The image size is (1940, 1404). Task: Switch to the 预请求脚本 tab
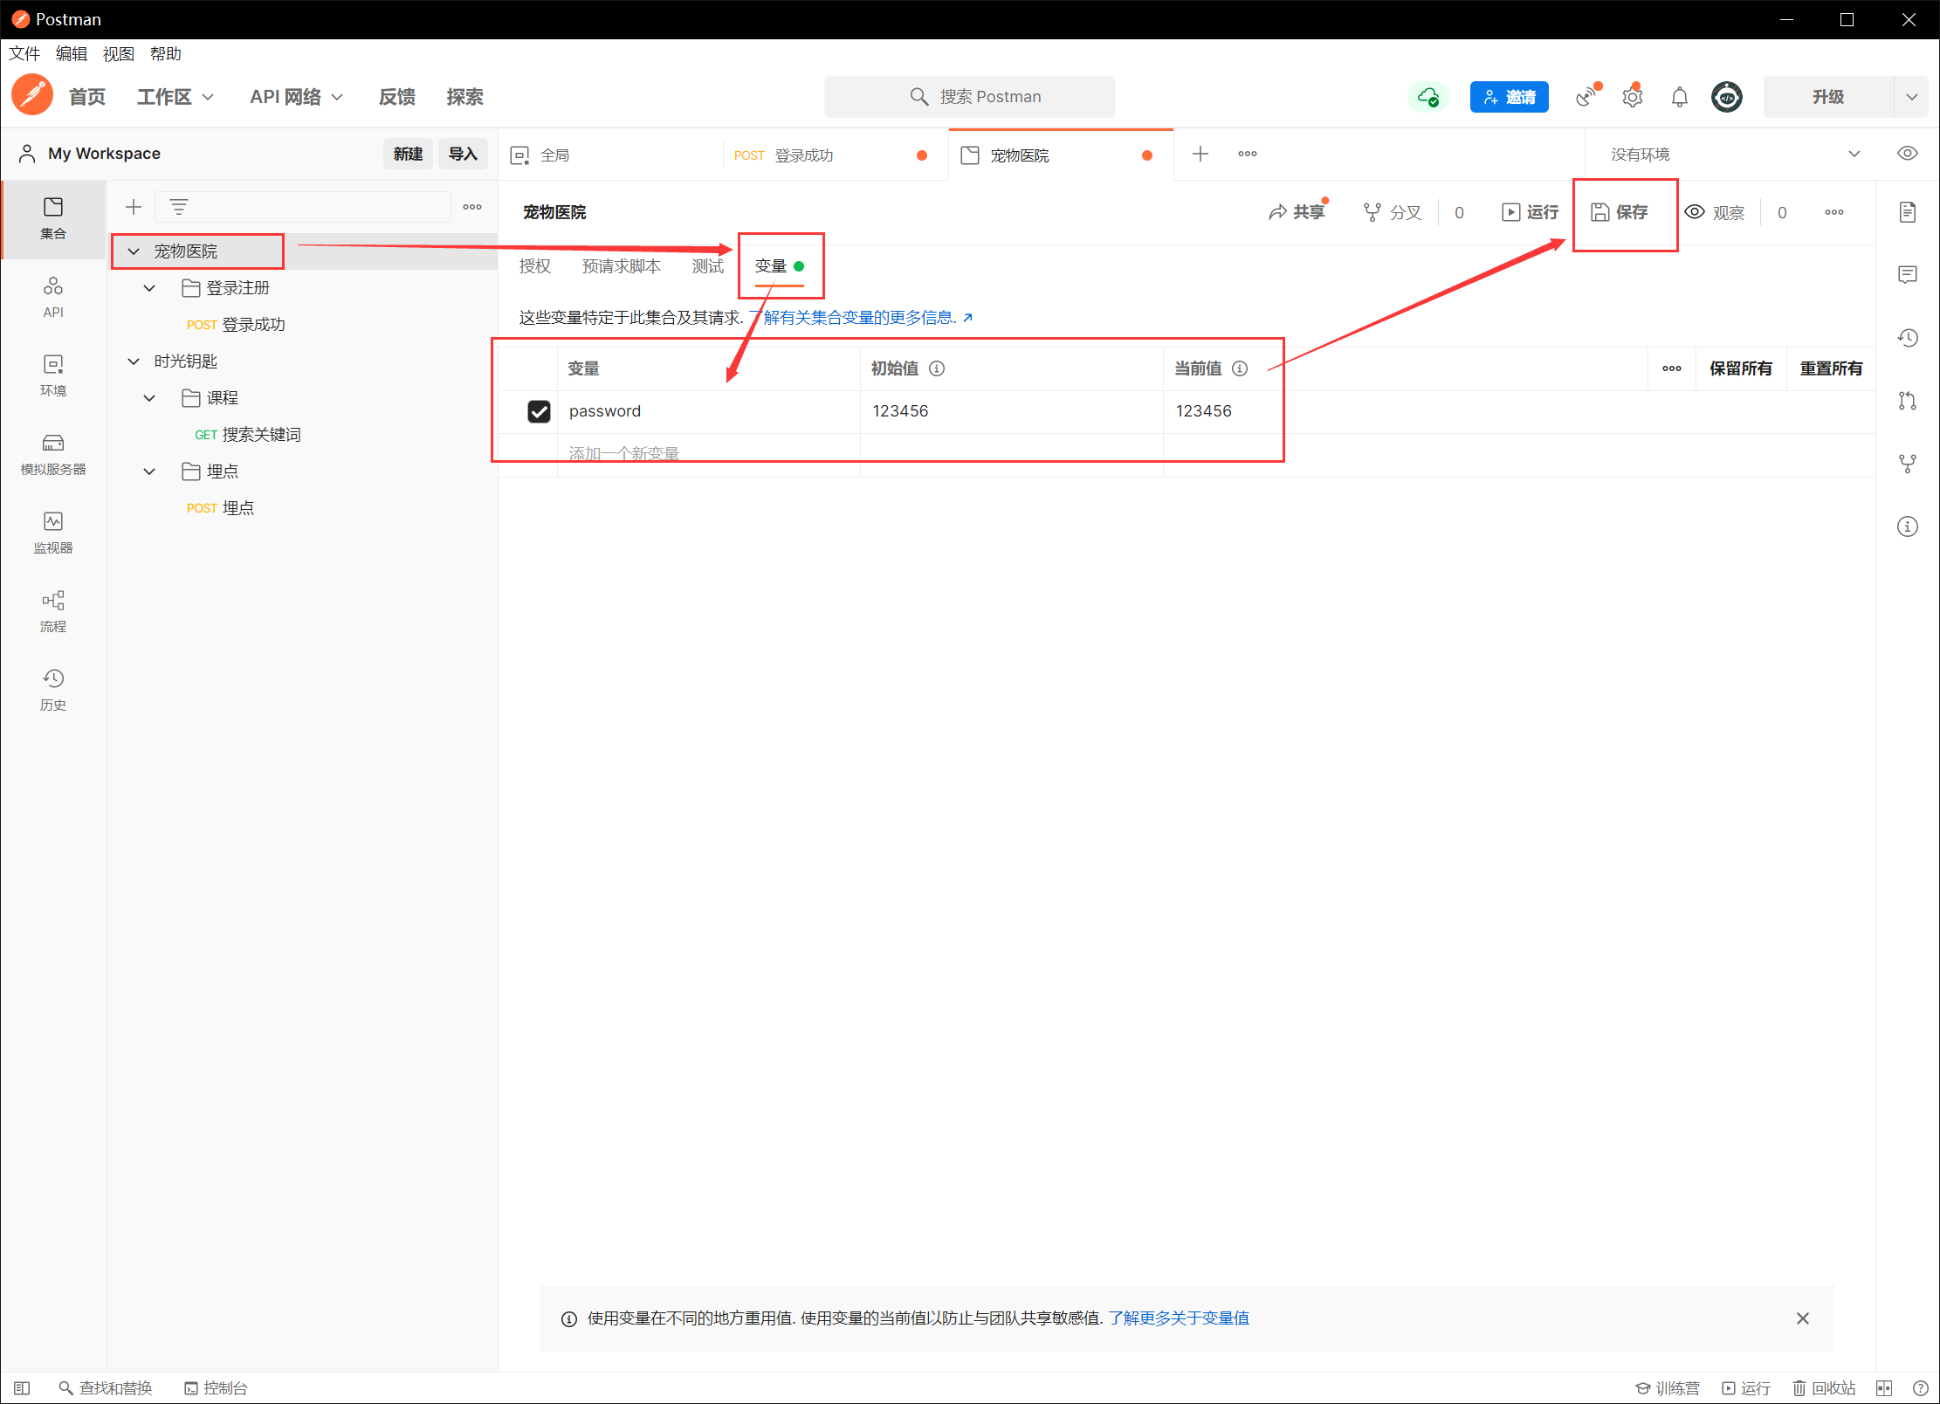(621, 266)
